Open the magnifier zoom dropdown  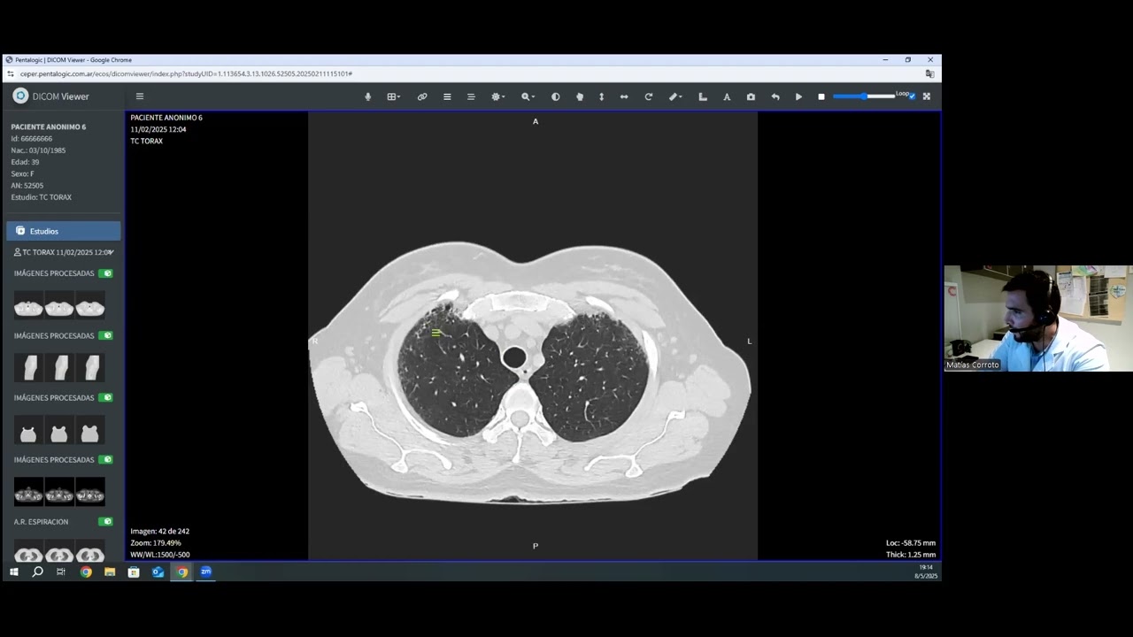pos(528,96)
